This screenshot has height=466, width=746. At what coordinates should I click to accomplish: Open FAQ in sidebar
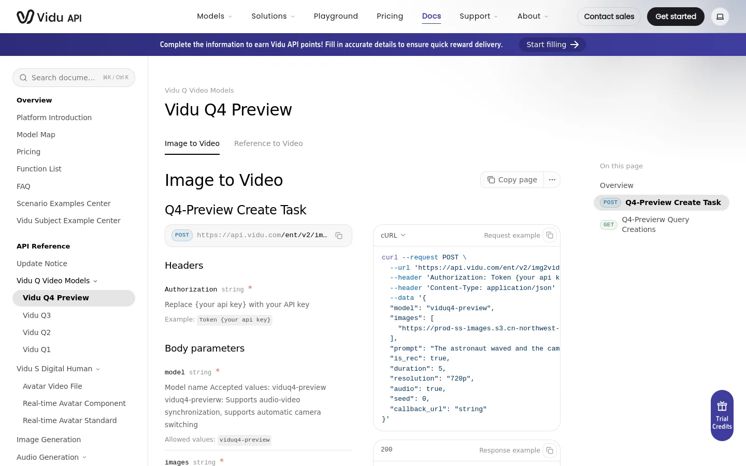click(23, 186)
